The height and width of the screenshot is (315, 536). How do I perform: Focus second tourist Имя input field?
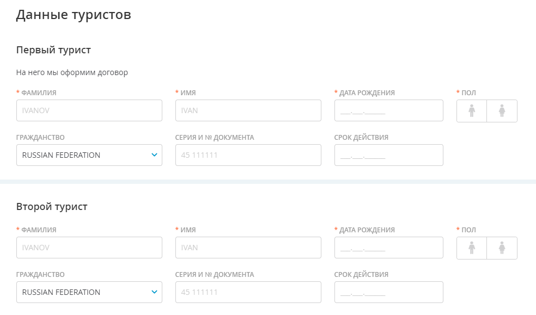pyautogui.click(x=248, y=248)
